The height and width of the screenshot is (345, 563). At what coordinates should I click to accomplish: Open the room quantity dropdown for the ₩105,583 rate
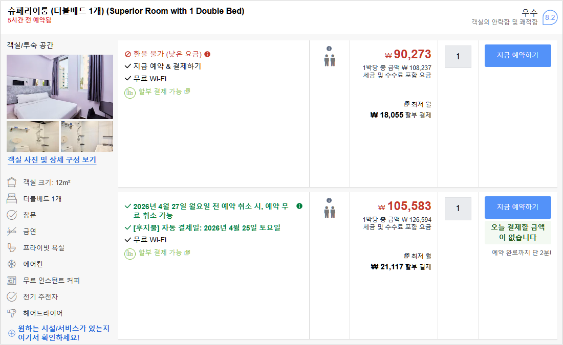coord(458,209)
